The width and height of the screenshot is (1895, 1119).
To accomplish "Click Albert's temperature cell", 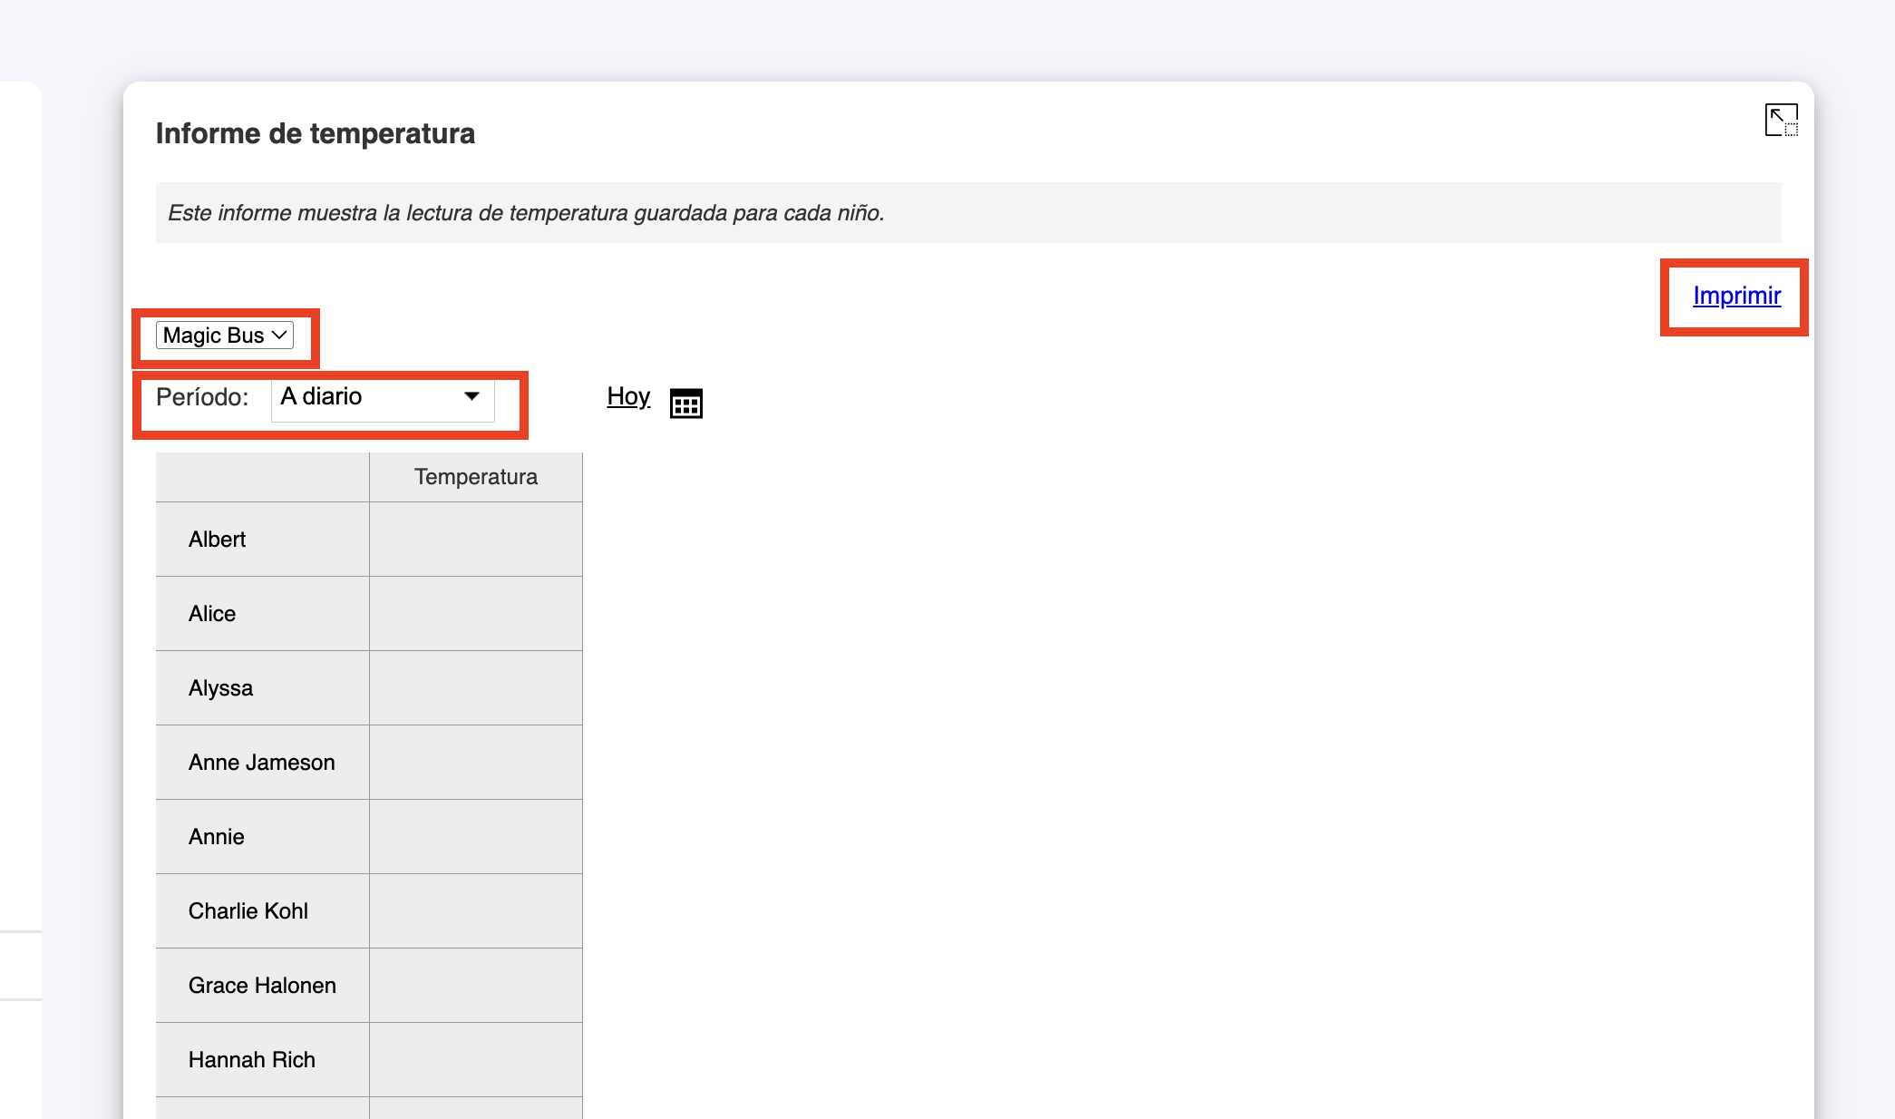I will (x=475, y=540).
